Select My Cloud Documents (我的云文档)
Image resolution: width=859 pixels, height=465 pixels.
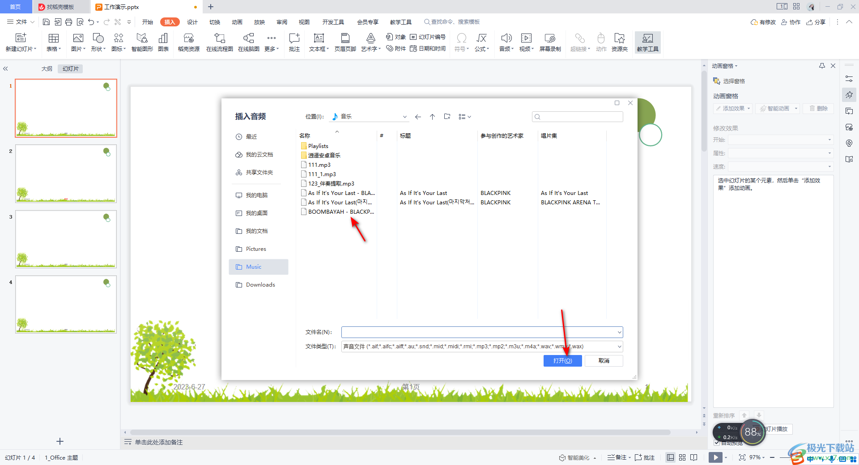pos(259,155)
